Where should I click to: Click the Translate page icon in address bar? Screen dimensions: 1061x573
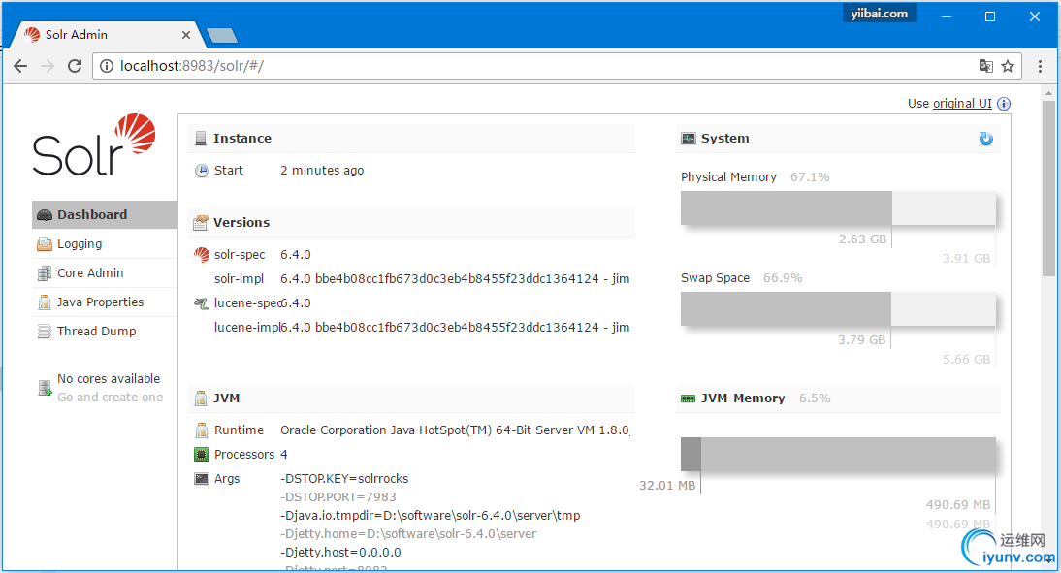tap(986, 66)
